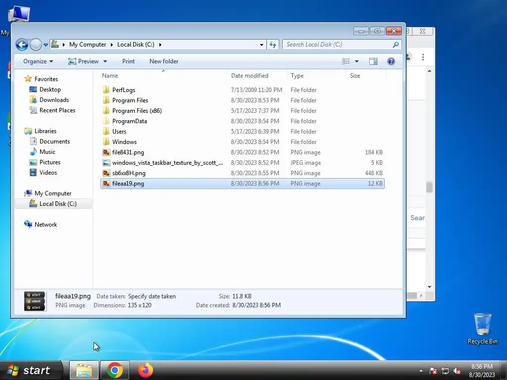The image size is (507, 380).
Task: Click My Computer breadcrumb in address bar
Action: tap(87, 45)
